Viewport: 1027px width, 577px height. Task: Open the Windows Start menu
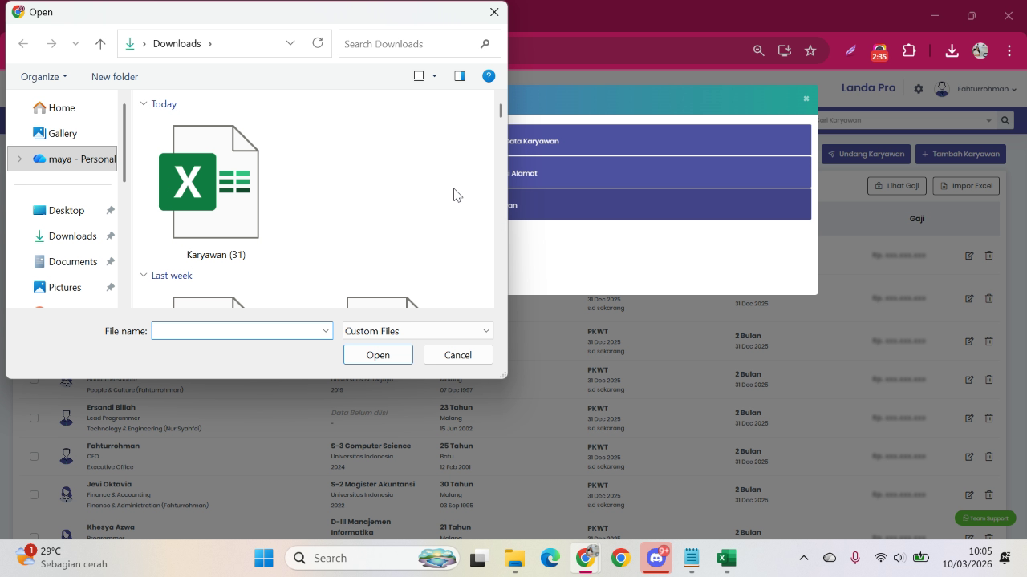point(263,558)
